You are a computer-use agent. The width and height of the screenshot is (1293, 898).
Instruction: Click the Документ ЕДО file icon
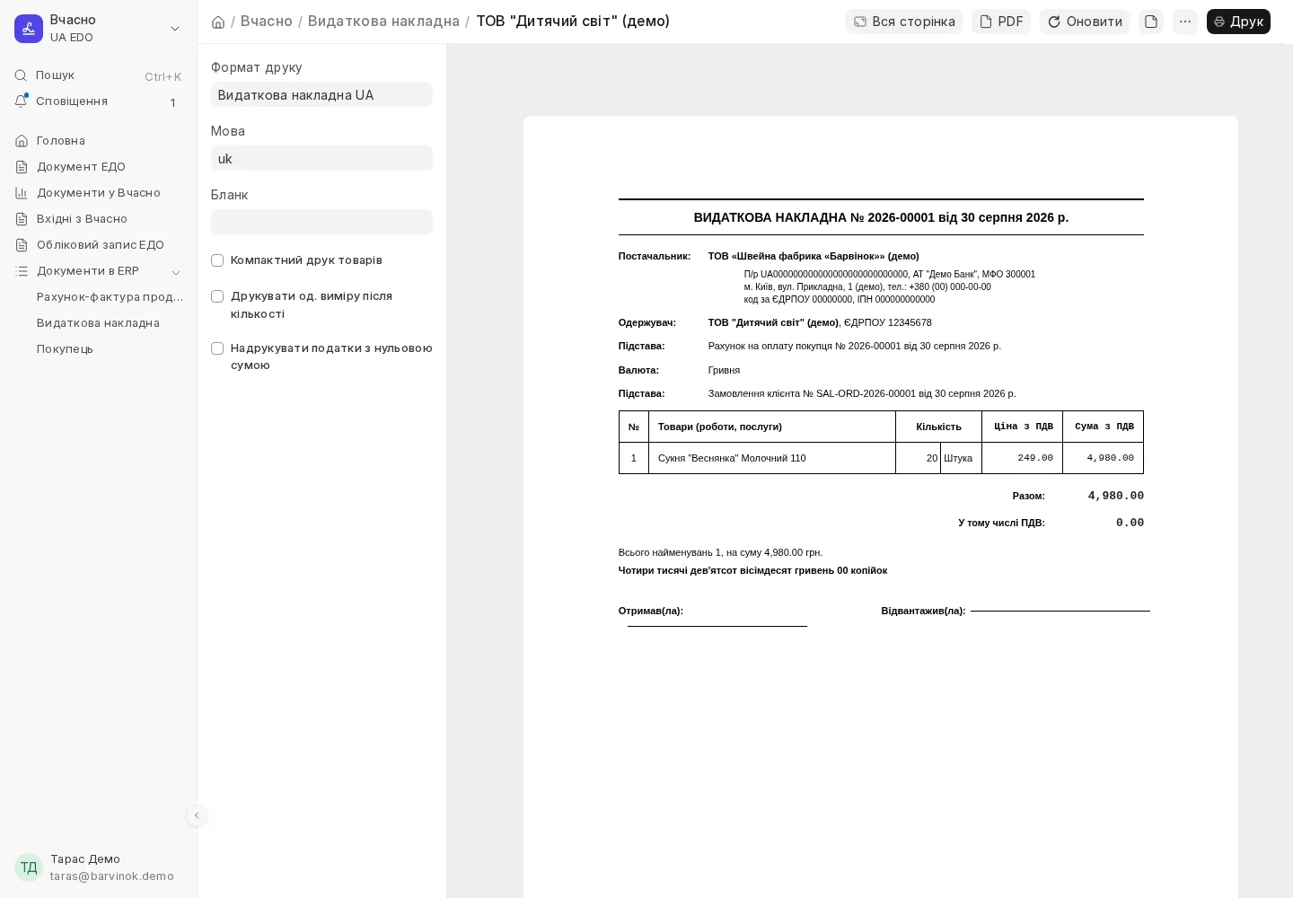(x=22, y=167)
